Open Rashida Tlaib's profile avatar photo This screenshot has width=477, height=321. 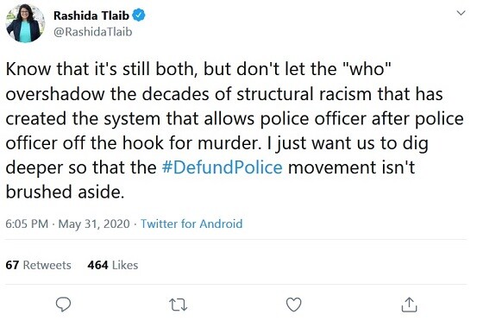(x=25, y=23)
